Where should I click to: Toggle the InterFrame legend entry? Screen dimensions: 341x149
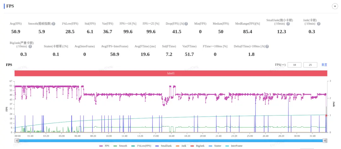[x=234, y=146]
